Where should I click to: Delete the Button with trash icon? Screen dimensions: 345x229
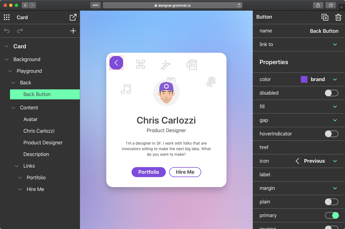coord(338,17)
